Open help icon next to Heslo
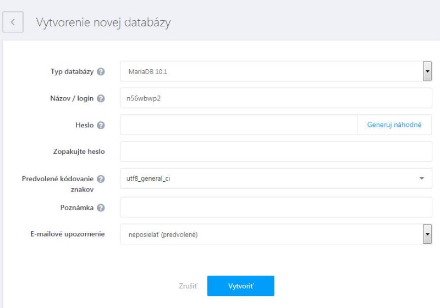The width and height of the screenshot is (440, 308). tap(101, 125)
